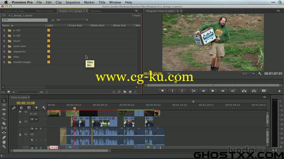Select the Slide tool
The height and width of the screenshot is (159, 284).
pyautogui.click(x=4, y=133)
